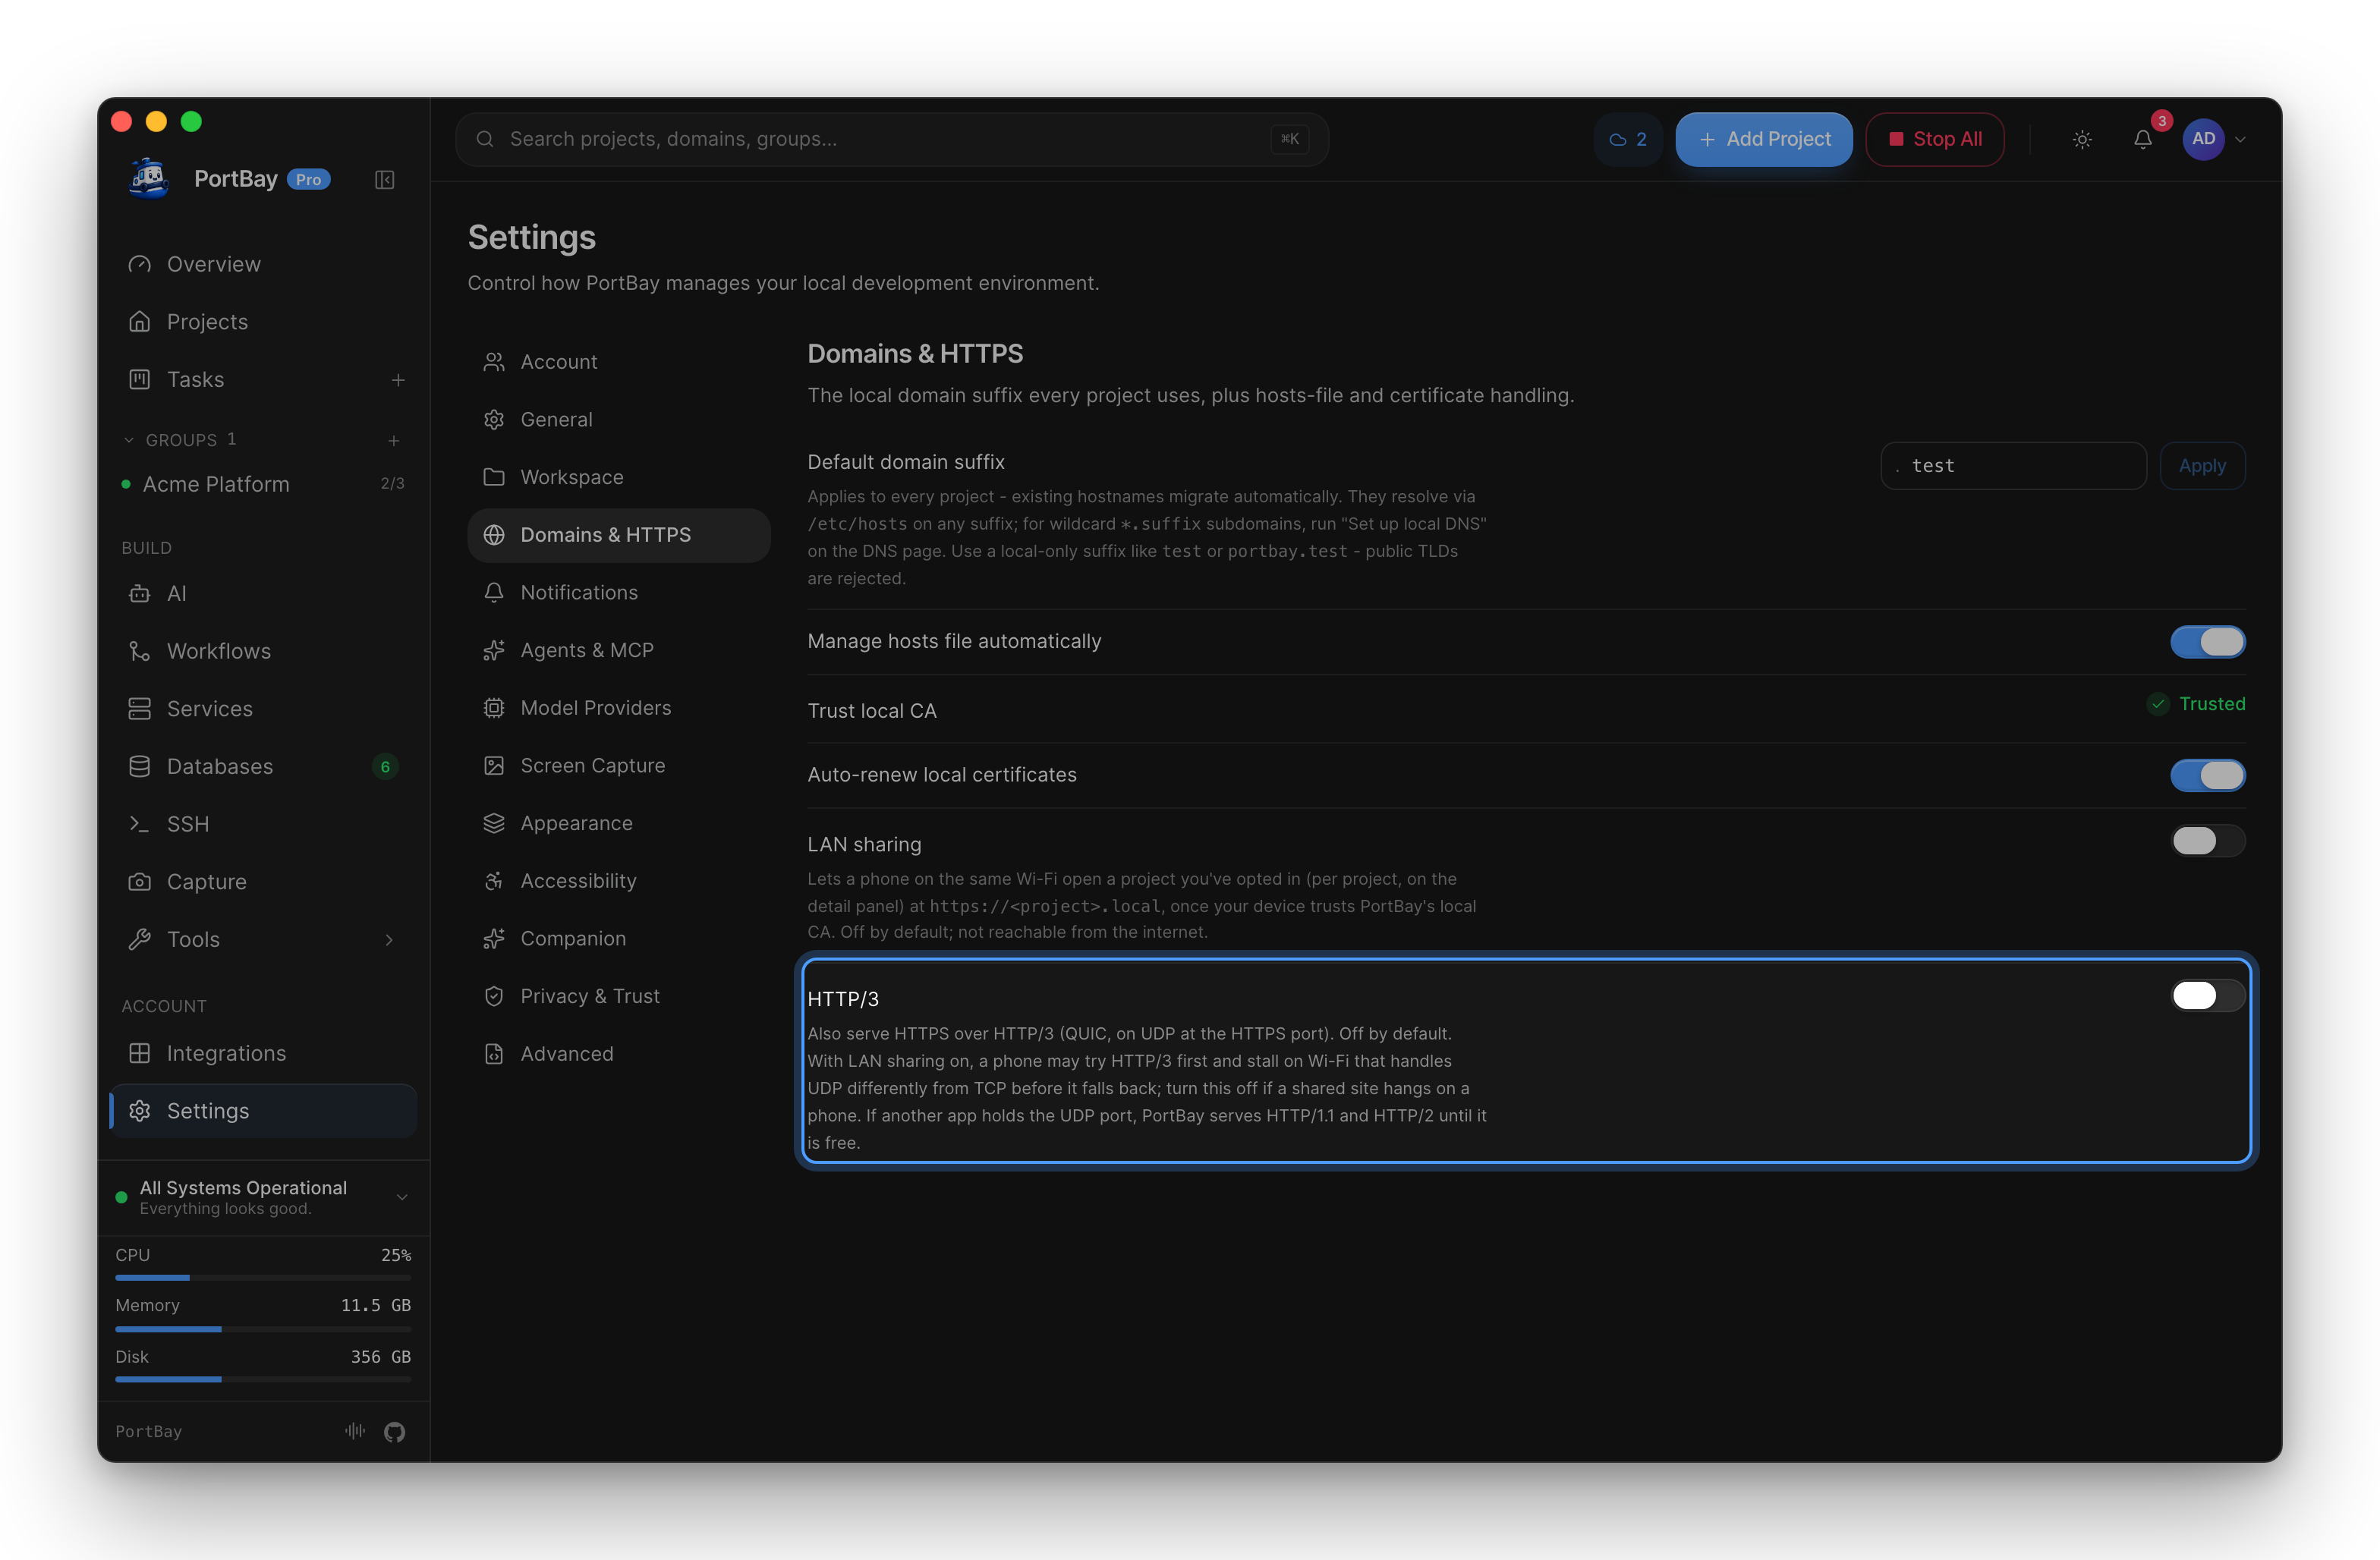Click Trusted checkmark status

[x=2196, y=704]
